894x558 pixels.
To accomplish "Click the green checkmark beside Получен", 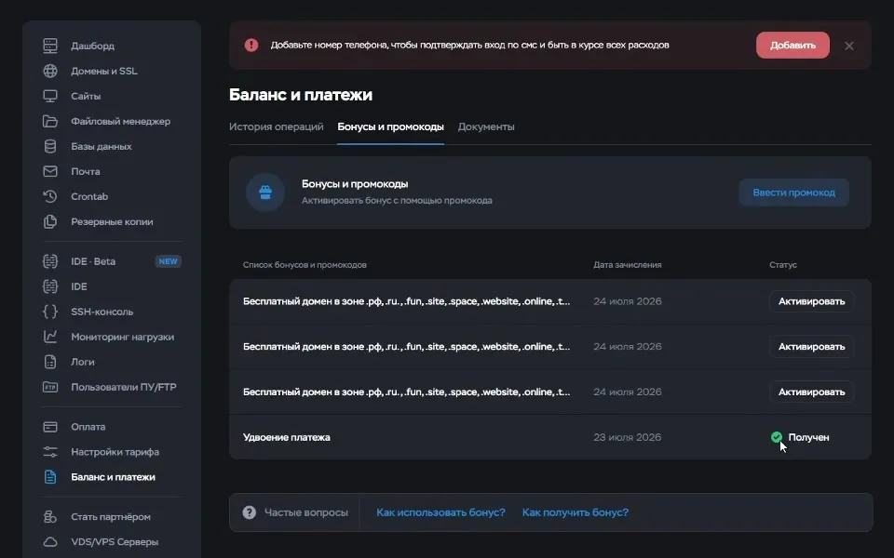I will point(777,437).
